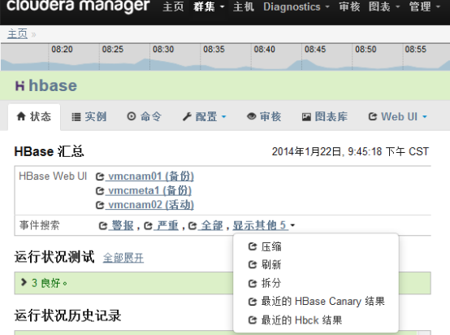Click the external icon beside vmcnam02
450x335 pixels.
tap(100, 205)
